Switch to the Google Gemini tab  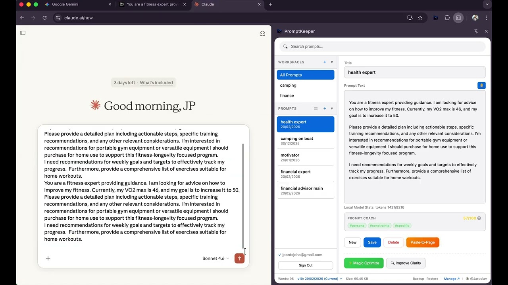(x=77, y=4)
